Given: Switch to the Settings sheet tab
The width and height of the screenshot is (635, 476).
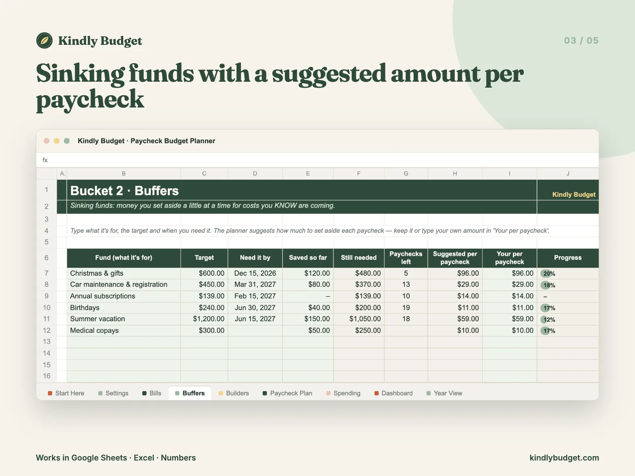Looking at the screenshot, I should pos(113,393).
